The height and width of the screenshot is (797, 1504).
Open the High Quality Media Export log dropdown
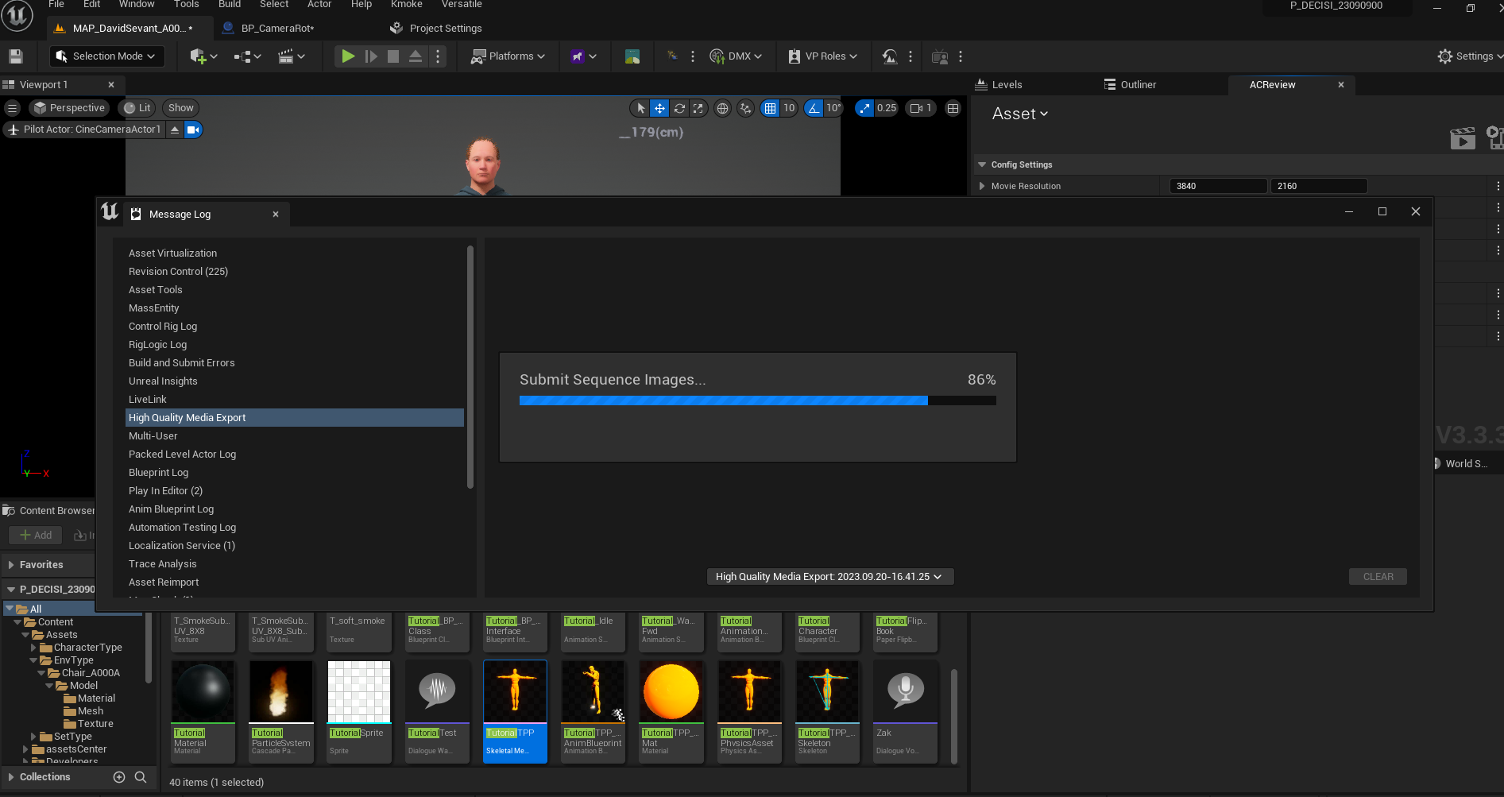[x=829, y=577]
